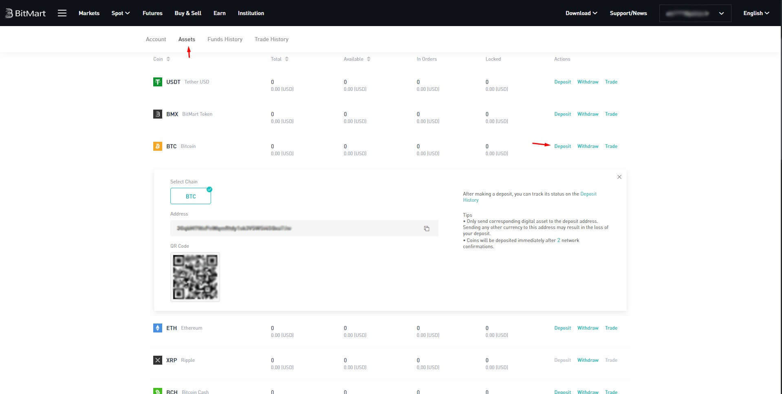782x394 pixels.
Task: Open the Download dropdown
Action: pos(581,13)
